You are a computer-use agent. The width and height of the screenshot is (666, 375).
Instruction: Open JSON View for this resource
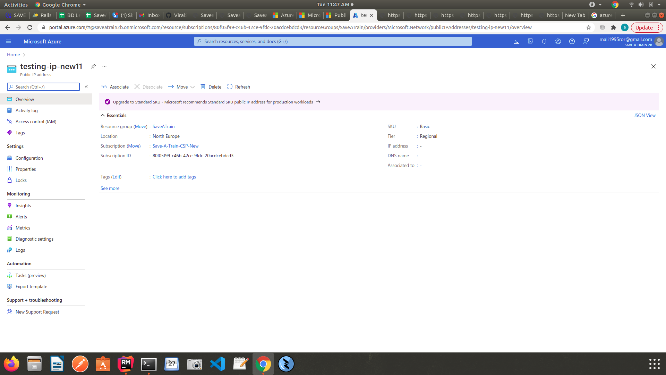pos(644,115)
